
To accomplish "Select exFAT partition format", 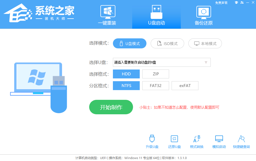I will coord(185,86).
